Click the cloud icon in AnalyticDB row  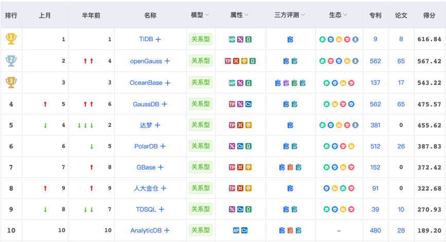coord(244,230)
